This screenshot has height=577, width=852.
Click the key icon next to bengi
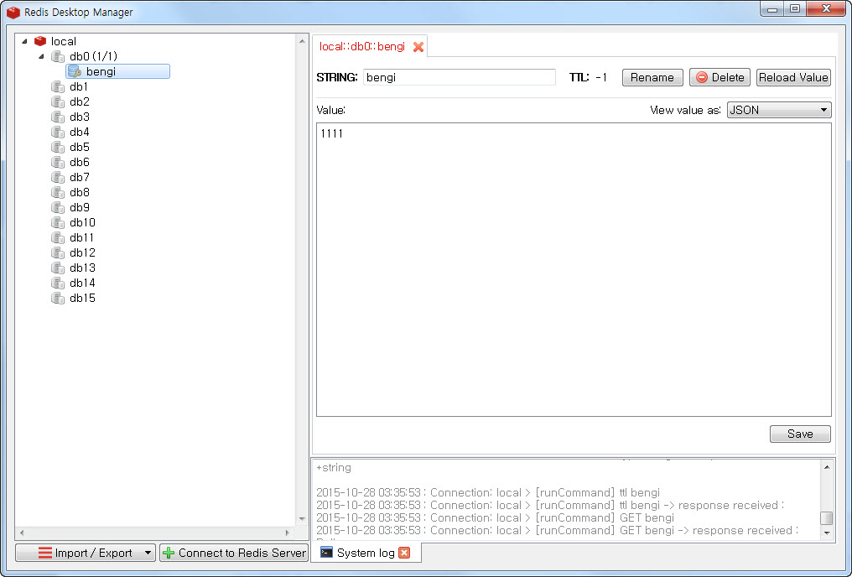click(75, 72)
